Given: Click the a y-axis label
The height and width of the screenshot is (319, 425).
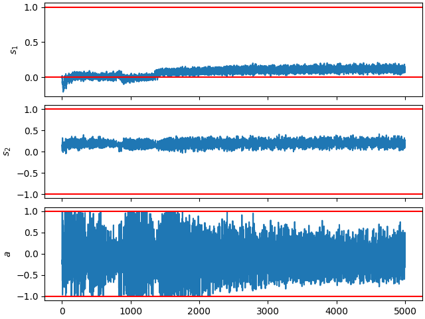Looking at the screenshot, I should (7, 254).
